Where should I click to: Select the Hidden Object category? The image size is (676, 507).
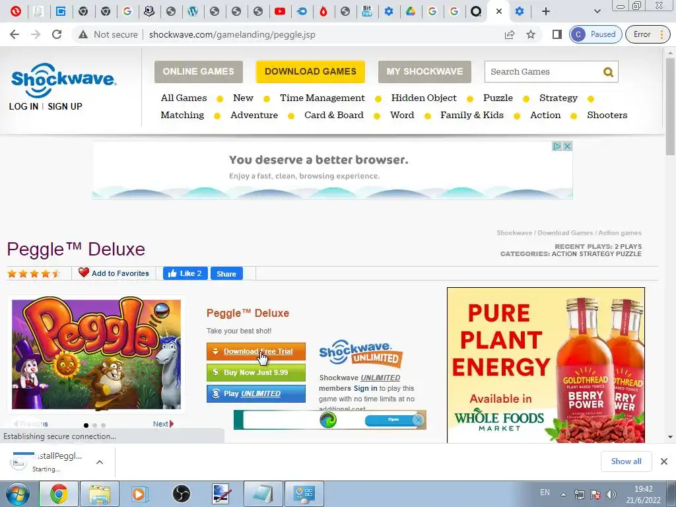[424, 98]
